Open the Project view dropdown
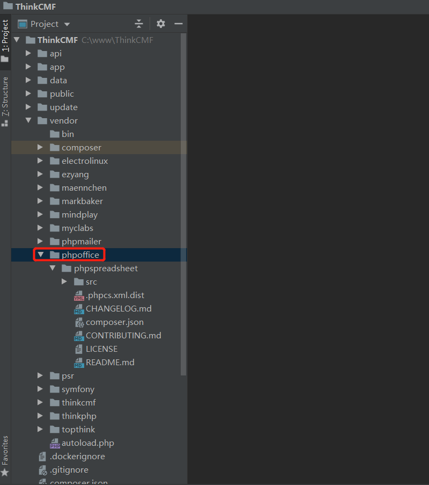 coord(66,24)
